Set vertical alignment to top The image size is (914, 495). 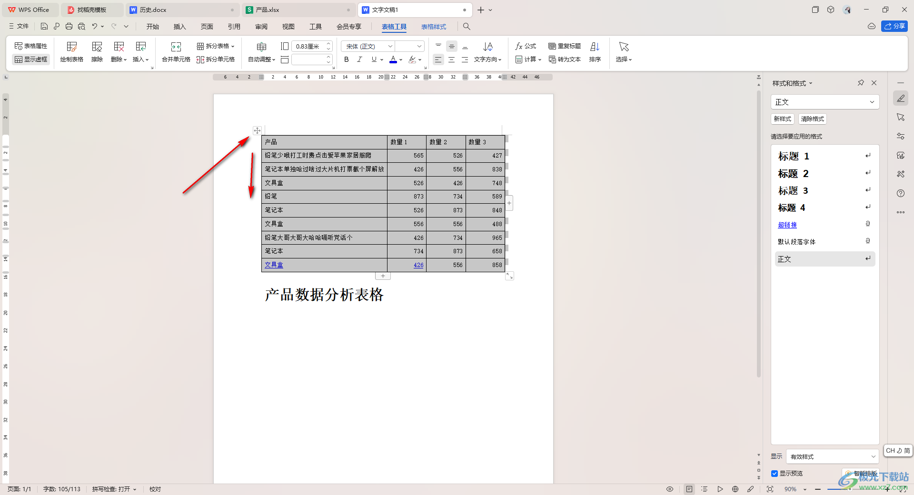(x=438, y=46)
